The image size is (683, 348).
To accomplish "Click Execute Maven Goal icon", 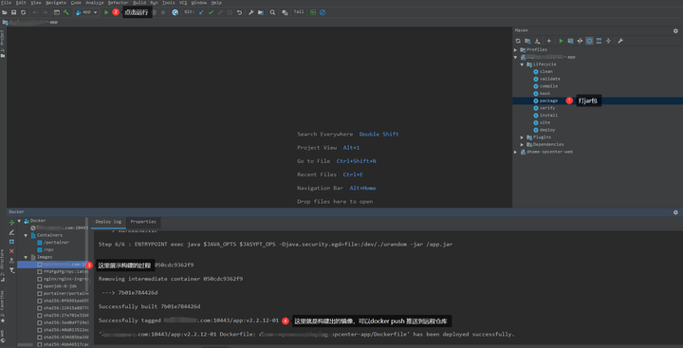I will 571,41.
